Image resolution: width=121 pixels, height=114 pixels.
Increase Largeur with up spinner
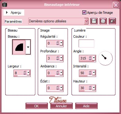25,72
